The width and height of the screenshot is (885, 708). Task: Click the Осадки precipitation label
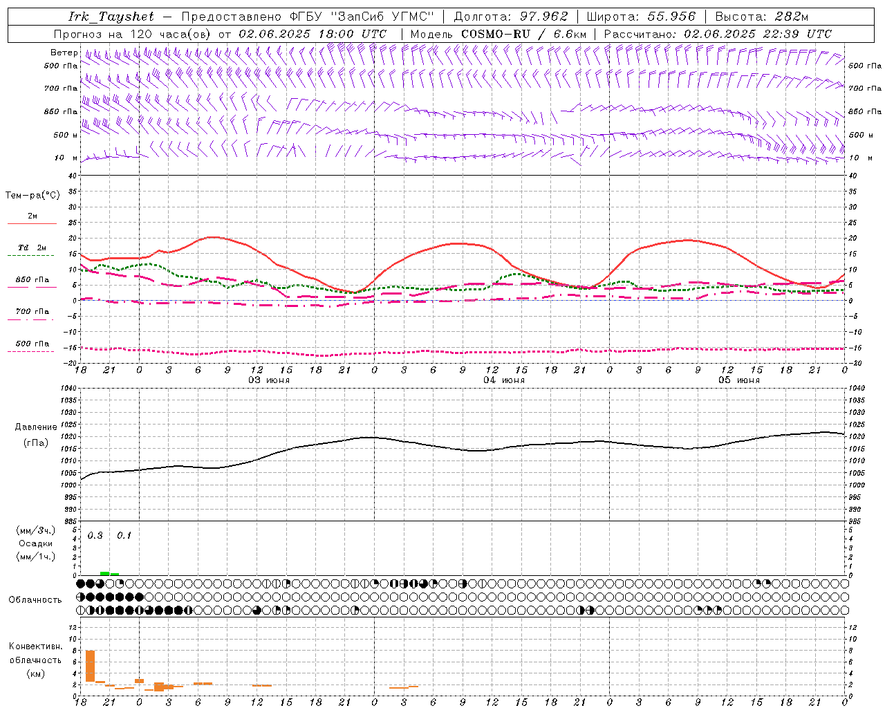click(36, 543)
